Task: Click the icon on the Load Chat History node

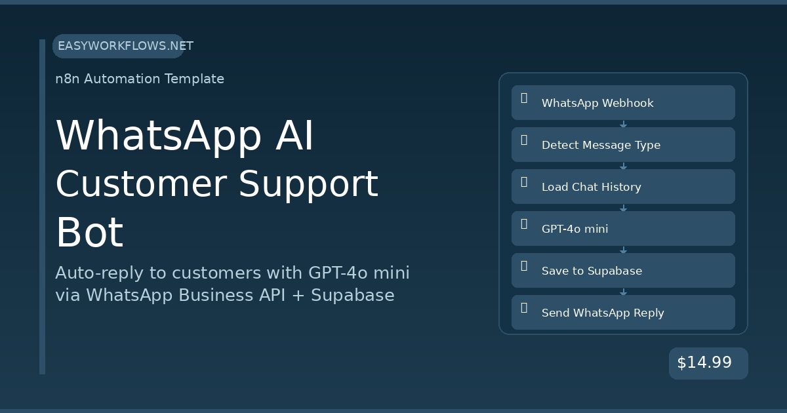Action: [524, 182]
